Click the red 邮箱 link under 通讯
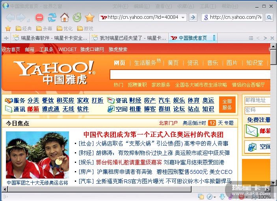Screen dimensions: 277x201 [x=33, y=109]
